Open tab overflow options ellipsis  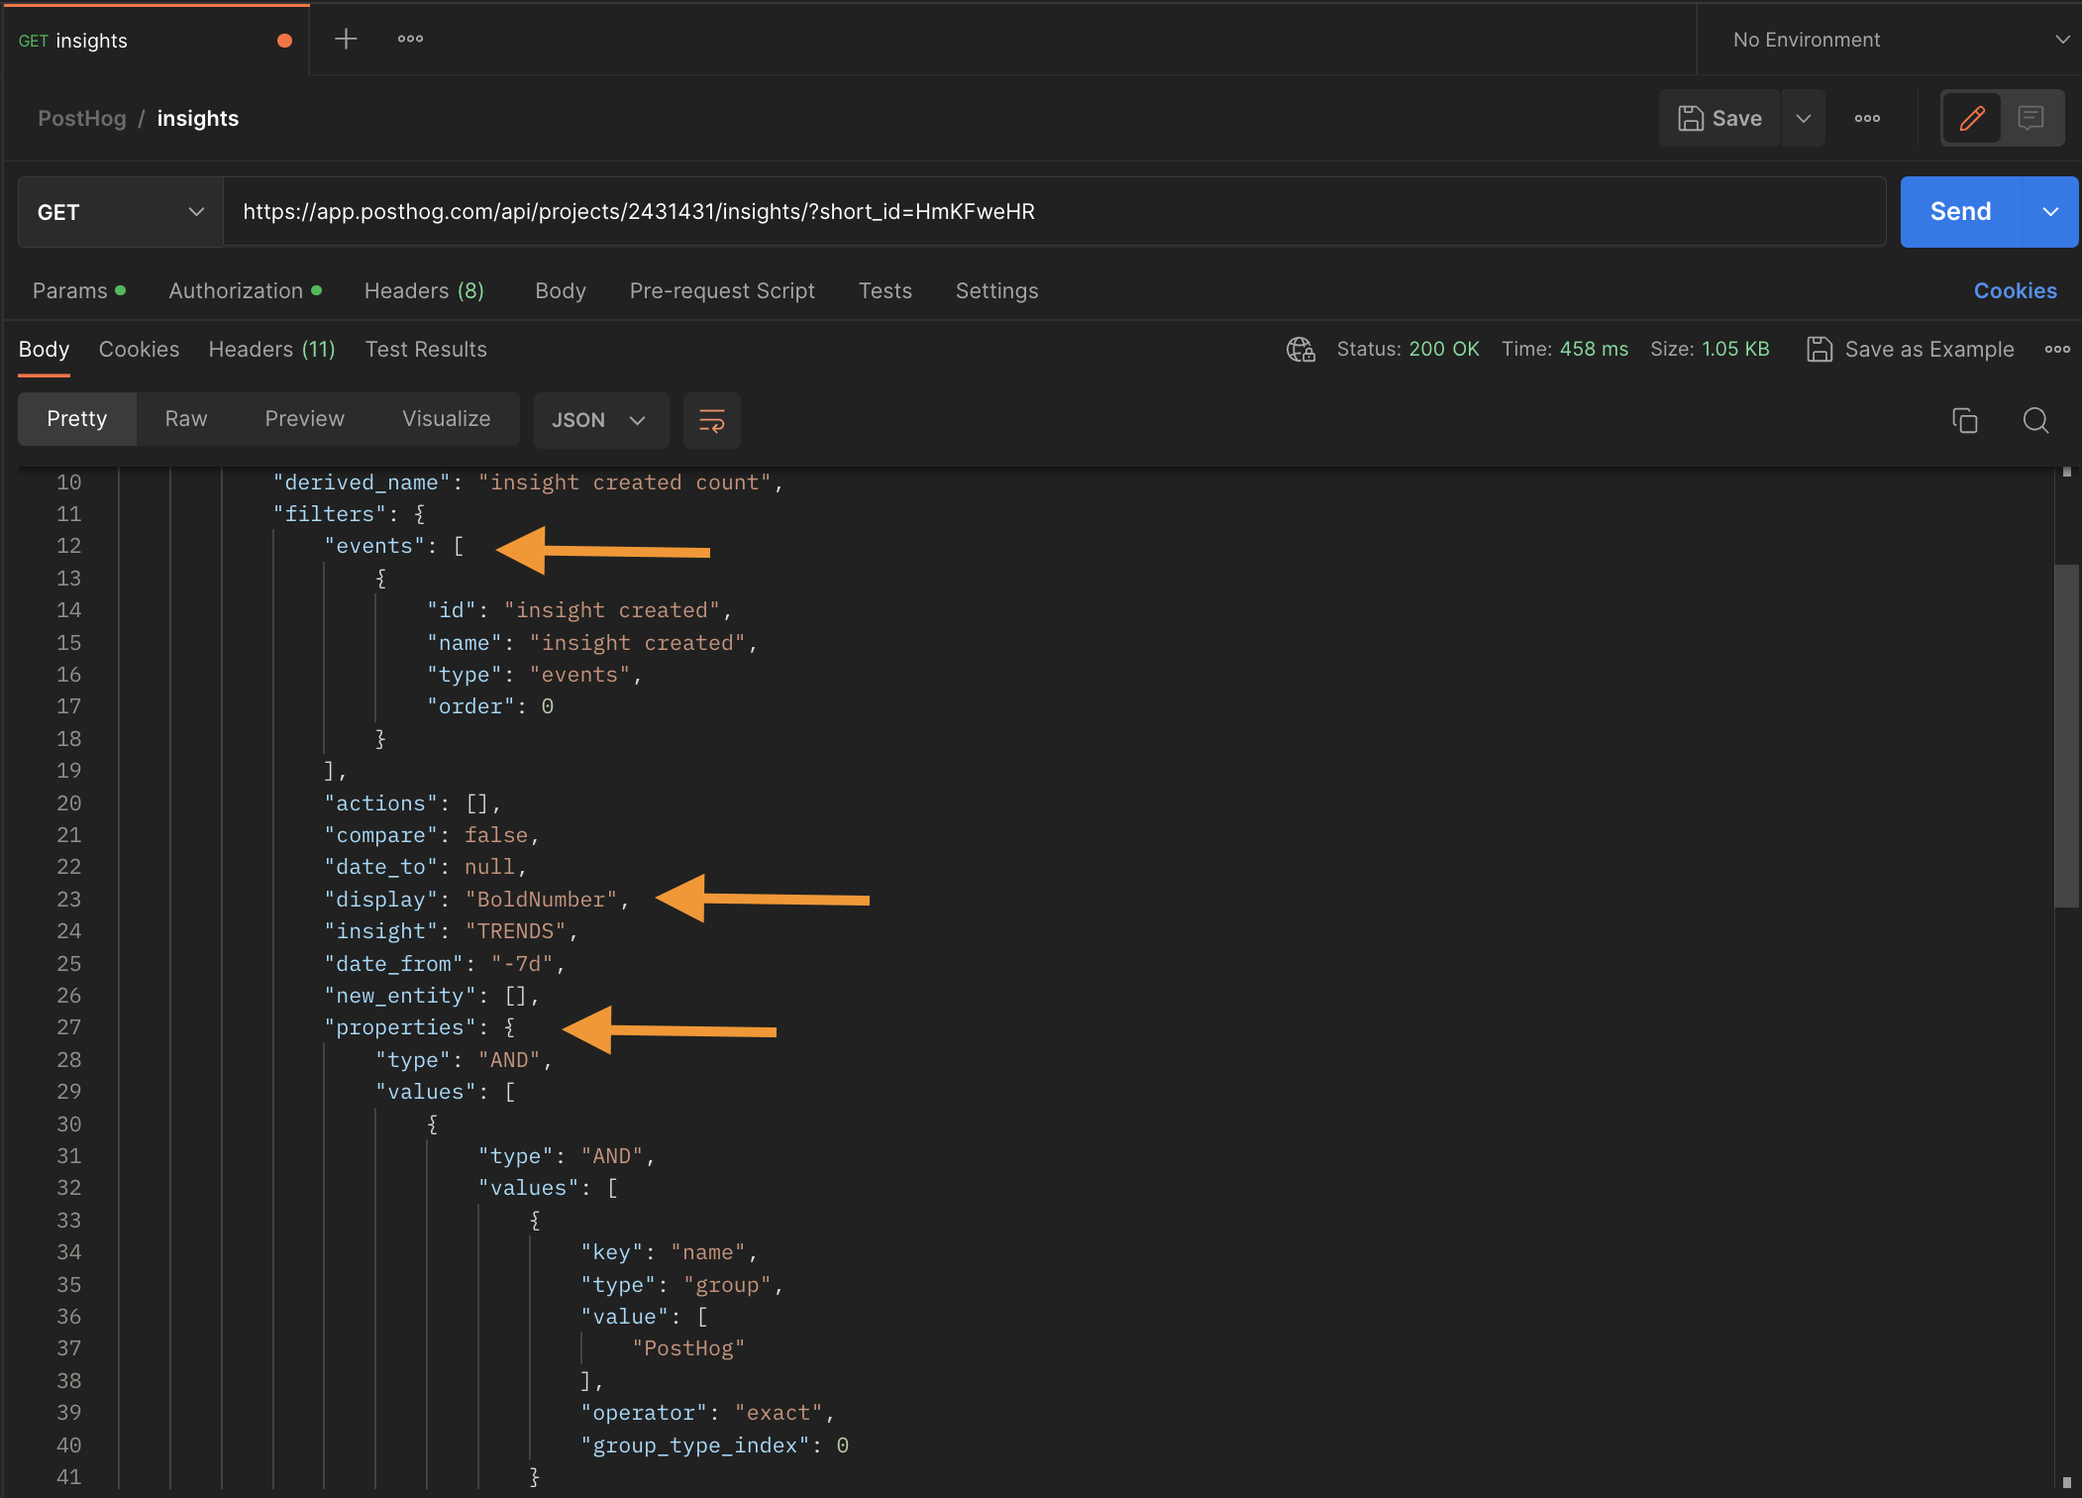tap(410, 40)
